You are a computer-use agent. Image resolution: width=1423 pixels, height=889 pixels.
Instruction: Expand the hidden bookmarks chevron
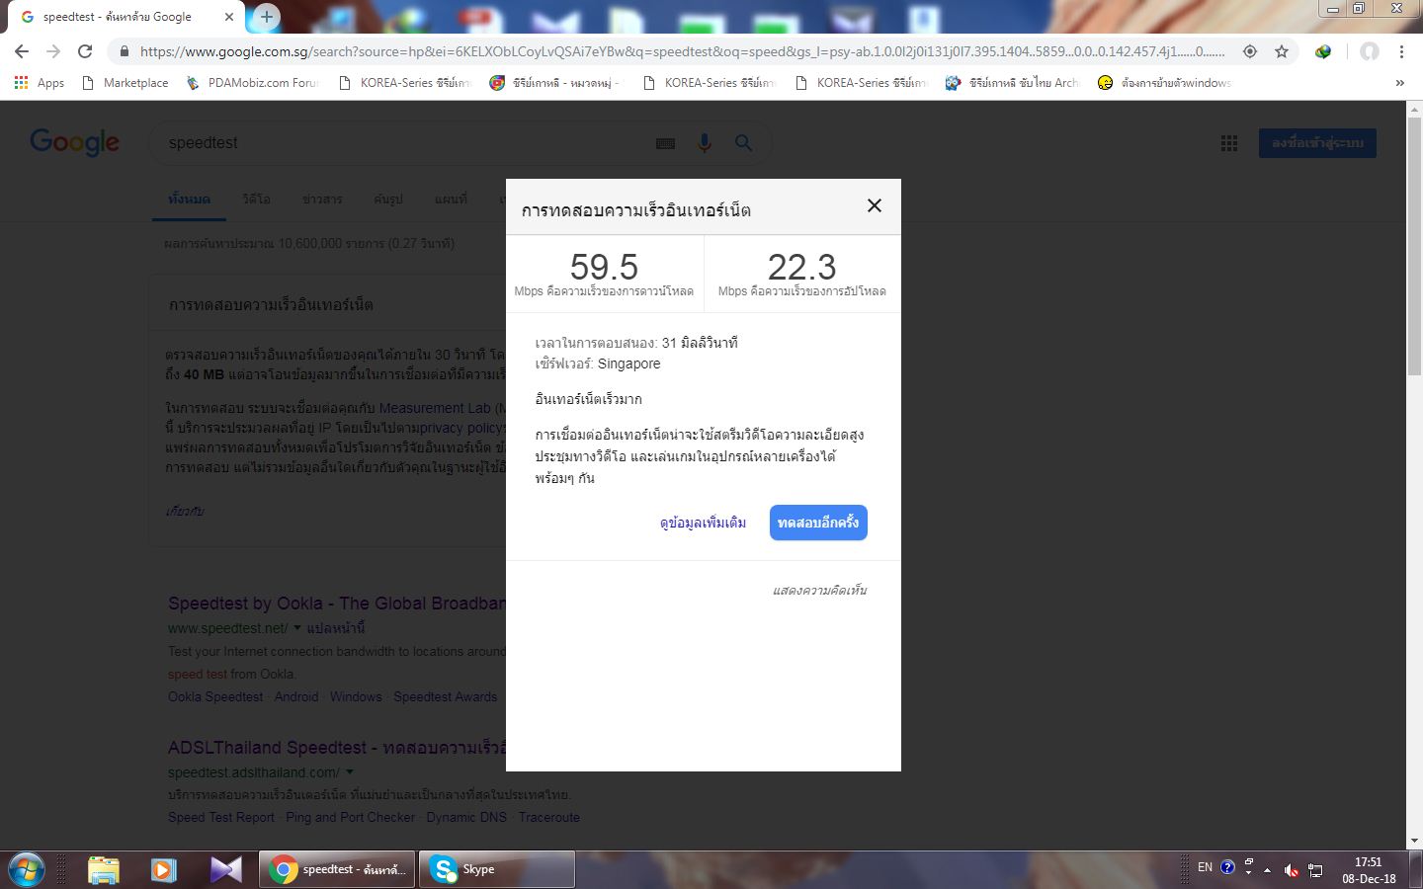pos(1399,83)
